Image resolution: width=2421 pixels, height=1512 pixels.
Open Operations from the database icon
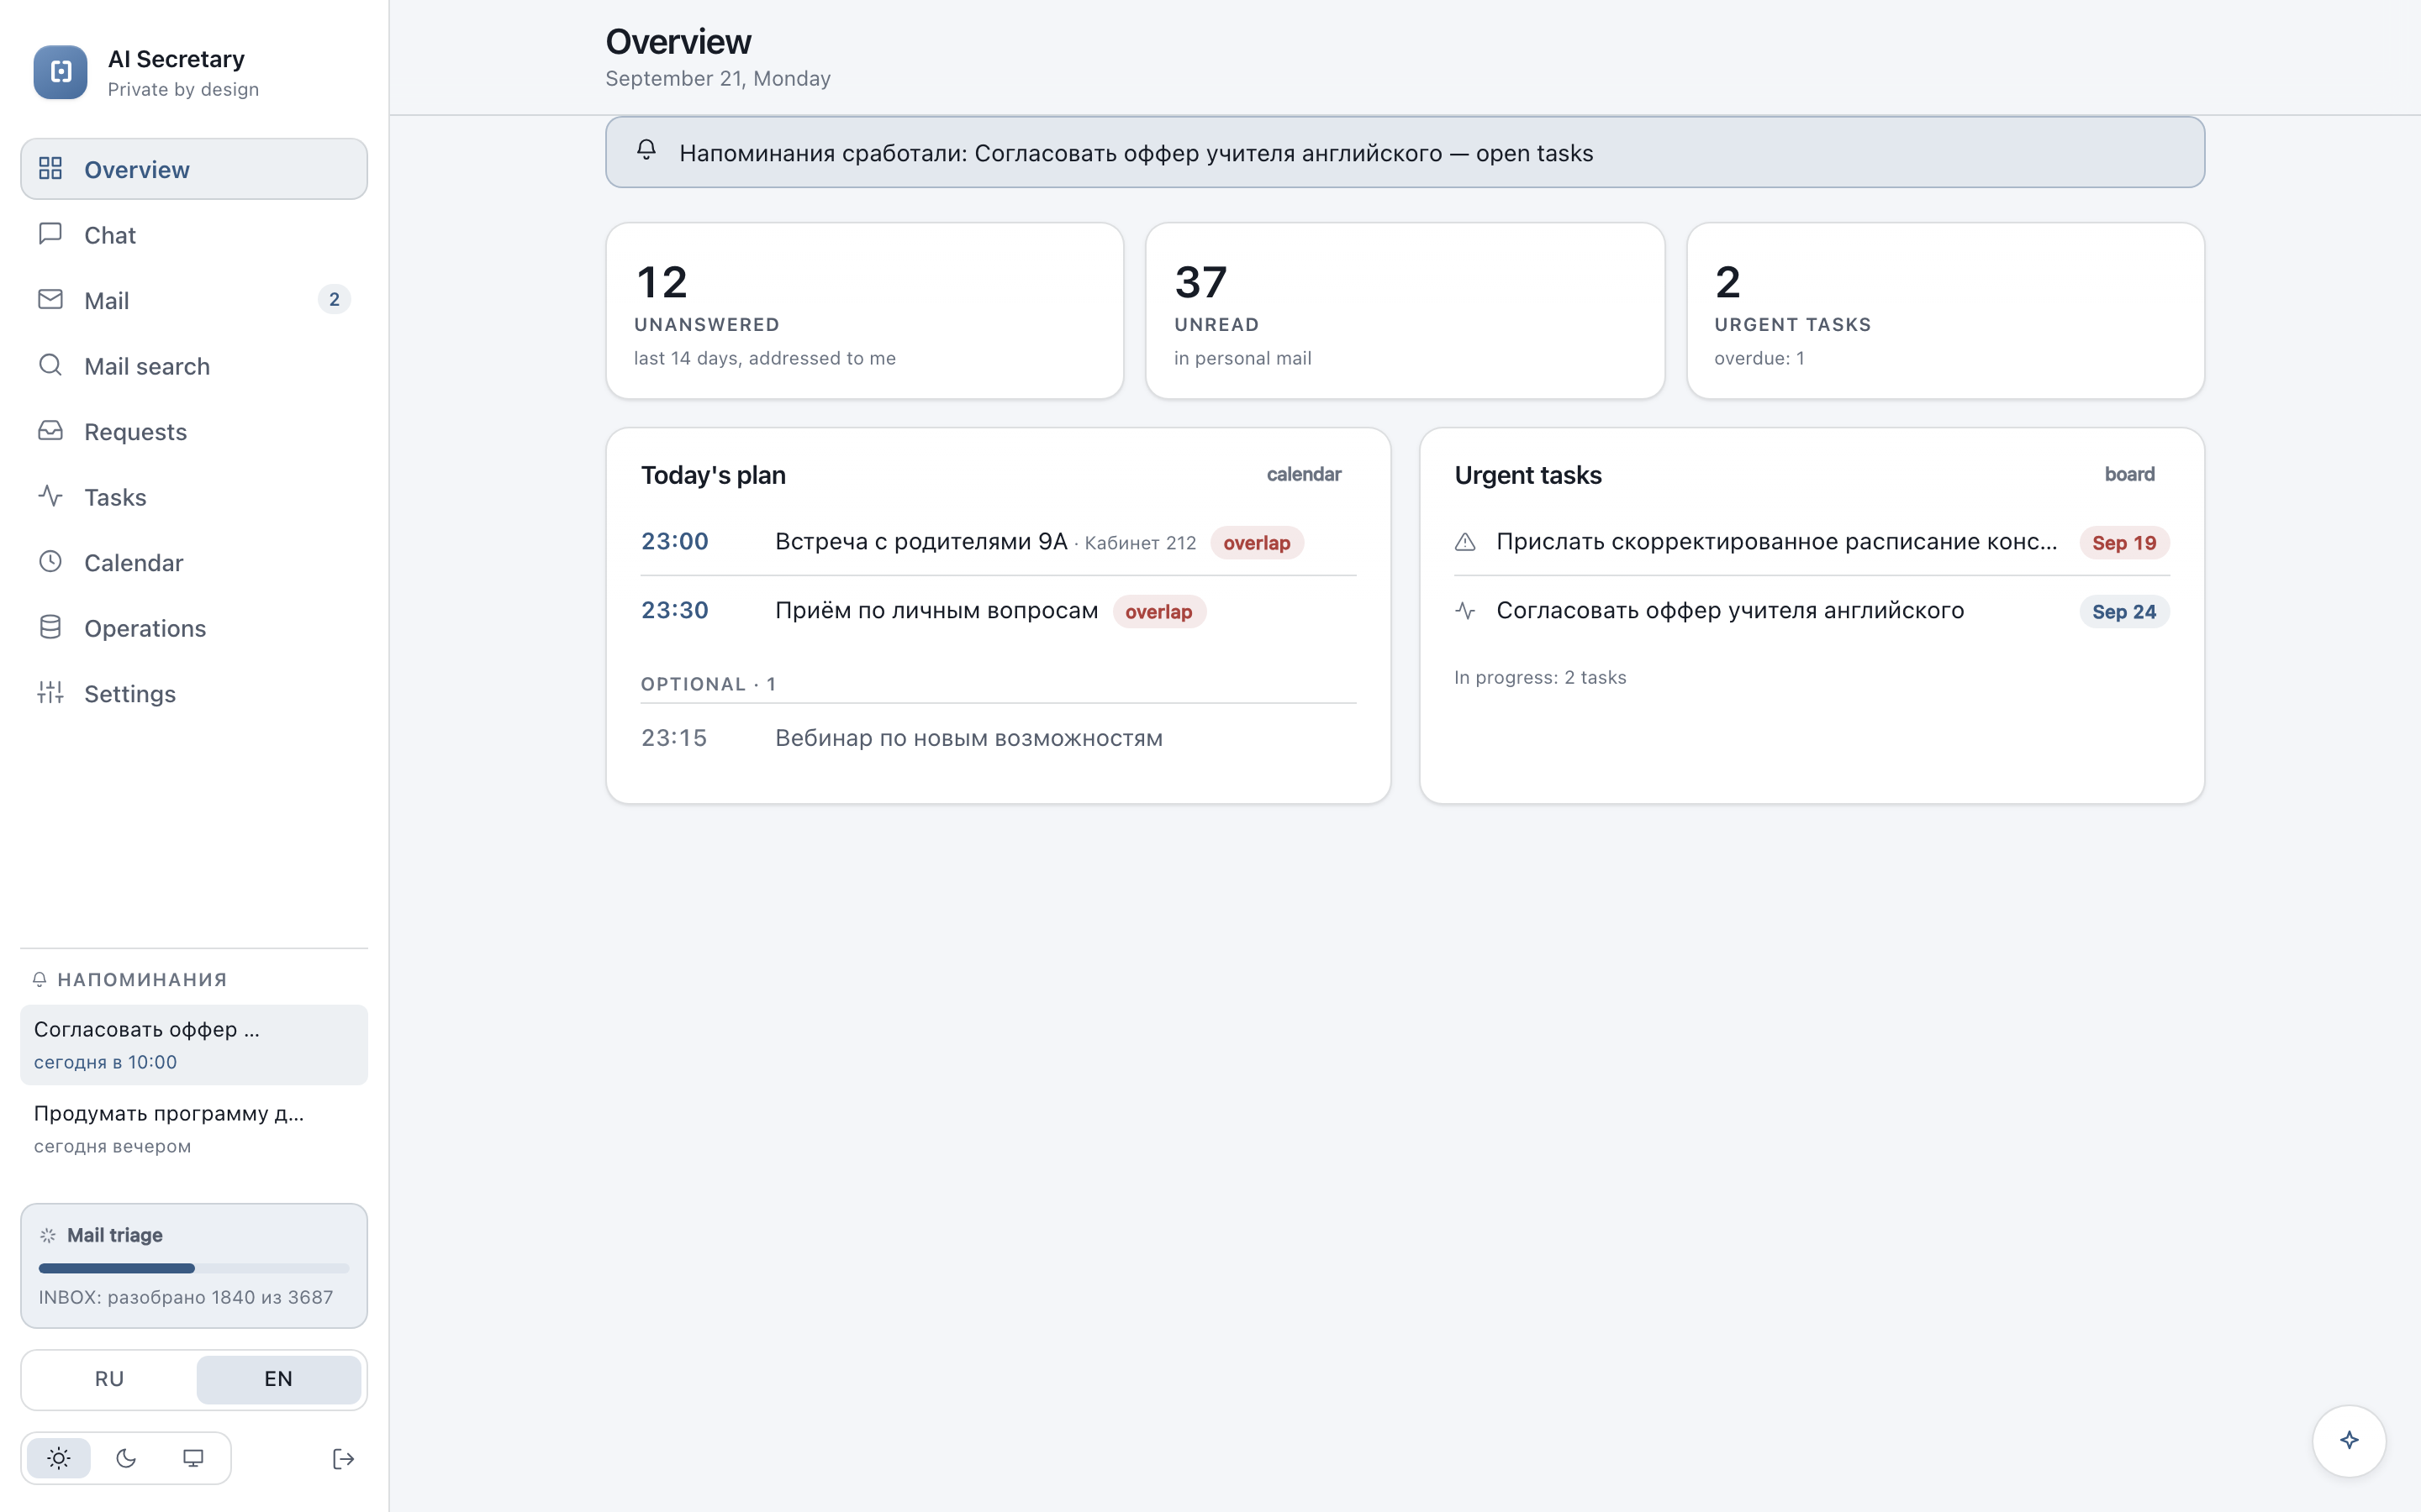coord(50,627)
